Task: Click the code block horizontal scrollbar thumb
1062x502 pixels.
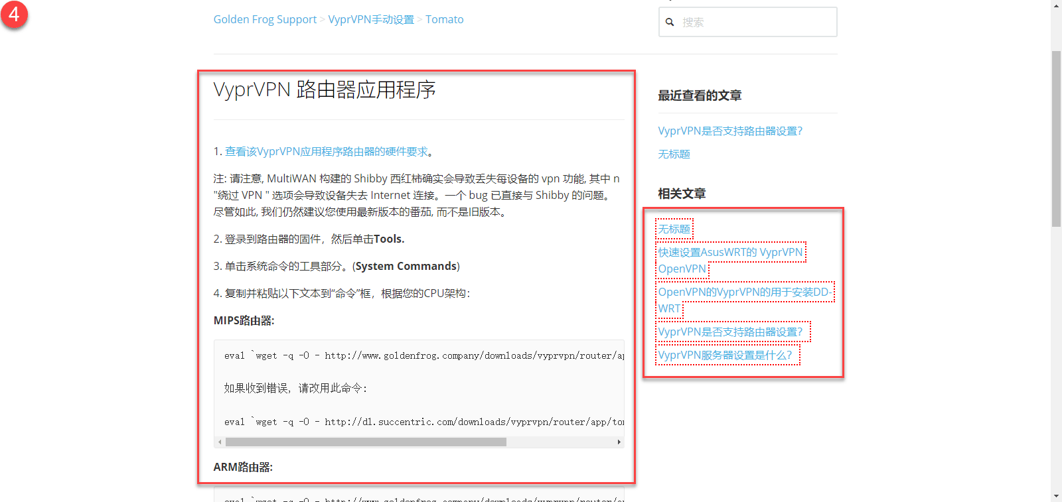Action: coord(366,442)
